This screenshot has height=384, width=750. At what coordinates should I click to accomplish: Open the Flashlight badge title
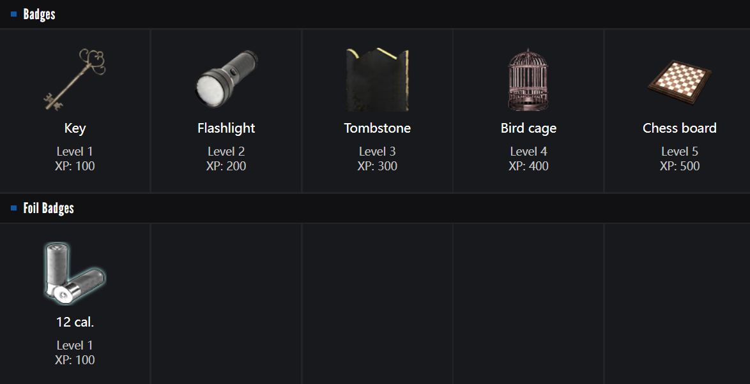(x=226, y=128)
